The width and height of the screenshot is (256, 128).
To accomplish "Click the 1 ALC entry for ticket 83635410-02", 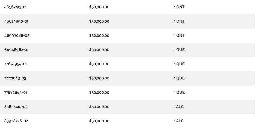I will pos(179,107).
